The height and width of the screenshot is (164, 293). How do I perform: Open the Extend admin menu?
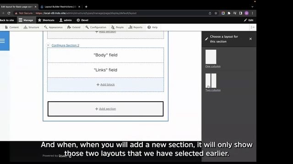tap(74, 27)
